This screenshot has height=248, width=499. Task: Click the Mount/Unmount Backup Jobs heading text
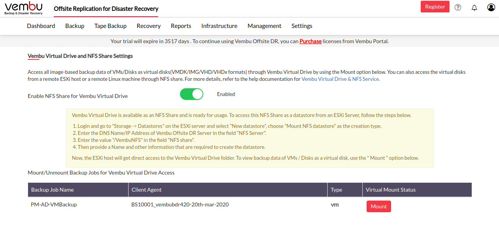click(x=101, y=173)
